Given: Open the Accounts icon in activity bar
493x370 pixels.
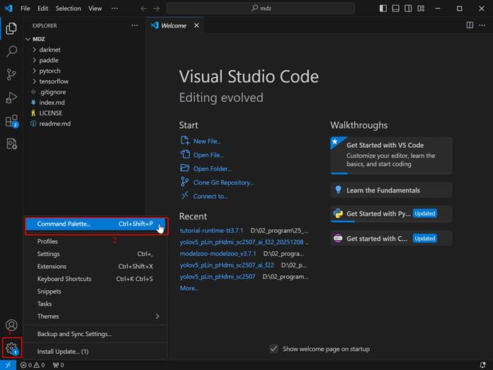Looking at the screenshot, I should tap(11, 325).
